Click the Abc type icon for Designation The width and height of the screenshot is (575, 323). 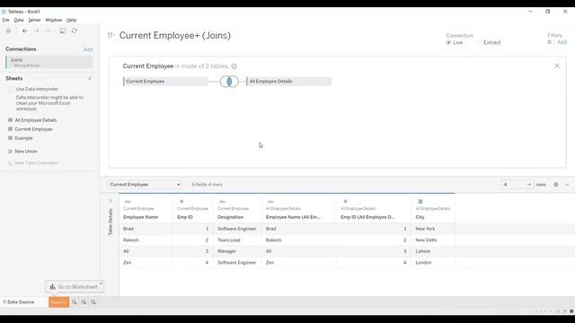point(222,202)
